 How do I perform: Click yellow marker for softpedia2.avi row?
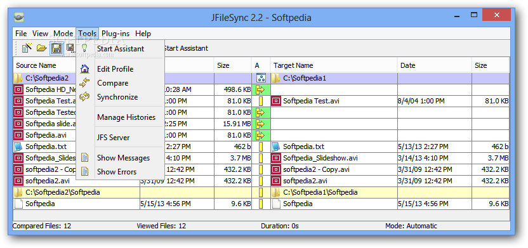tap(261, 181)
